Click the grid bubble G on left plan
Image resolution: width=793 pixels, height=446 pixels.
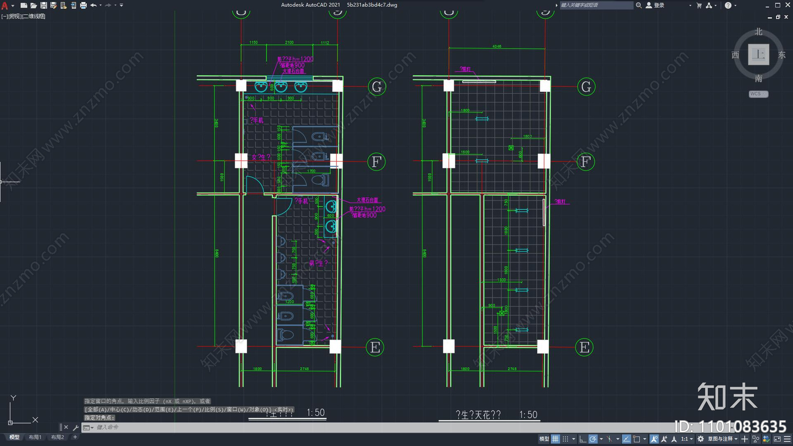(x=377, y=87)
